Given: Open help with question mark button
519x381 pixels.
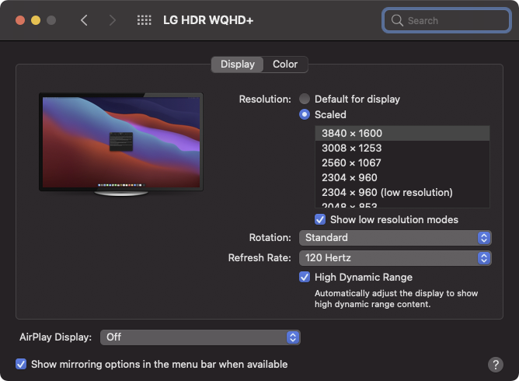Looking at the screenshot, I should [496, 365].
